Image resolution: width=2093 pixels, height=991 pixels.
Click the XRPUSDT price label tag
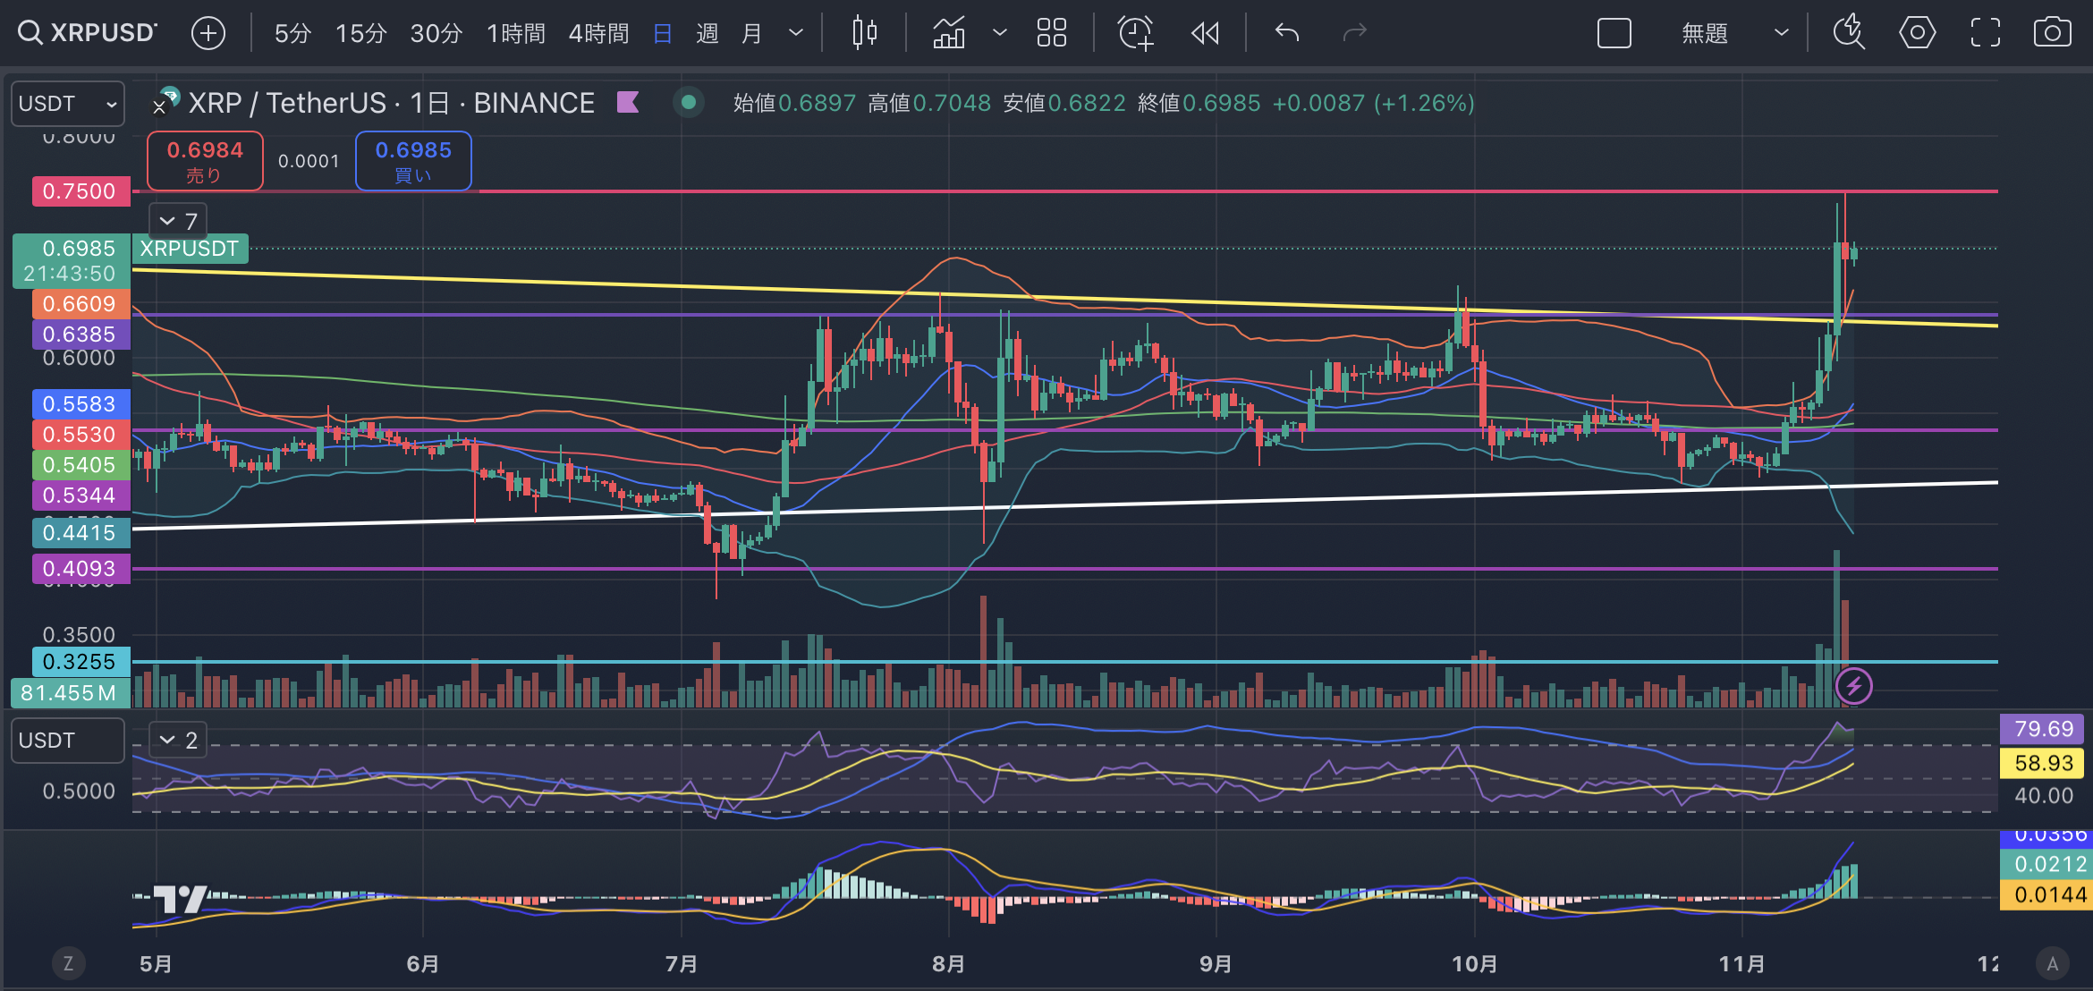190,249
